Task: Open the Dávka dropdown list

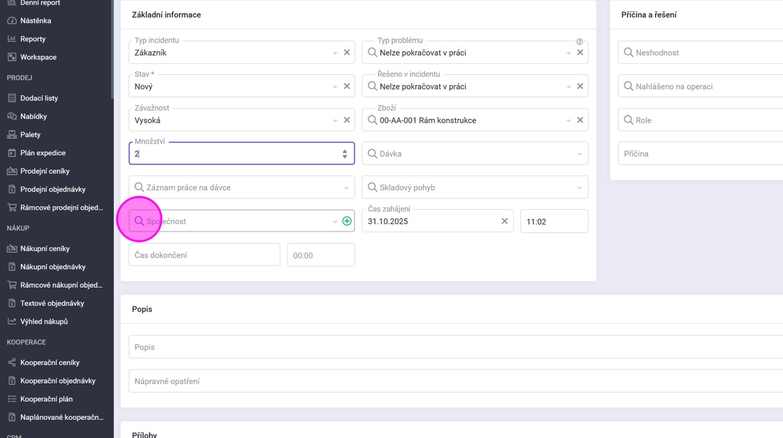Action: pyautogui.click(x=580, y=154)
